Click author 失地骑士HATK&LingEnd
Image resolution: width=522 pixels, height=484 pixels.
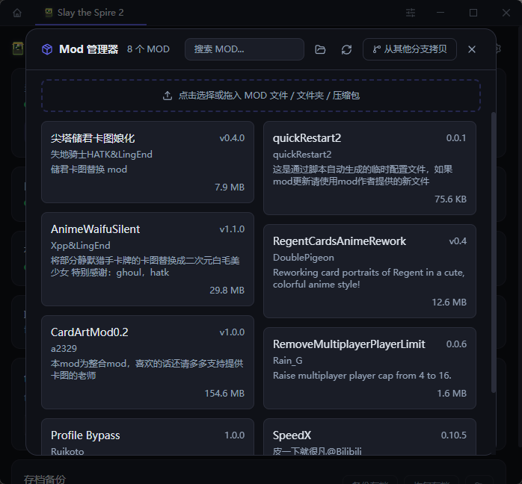(101, 155)
